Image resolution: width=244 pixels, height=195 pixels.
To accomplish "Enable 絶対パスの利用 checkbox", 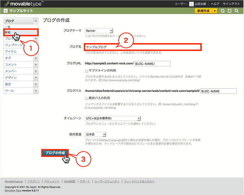I will click(x=86, y=98).
